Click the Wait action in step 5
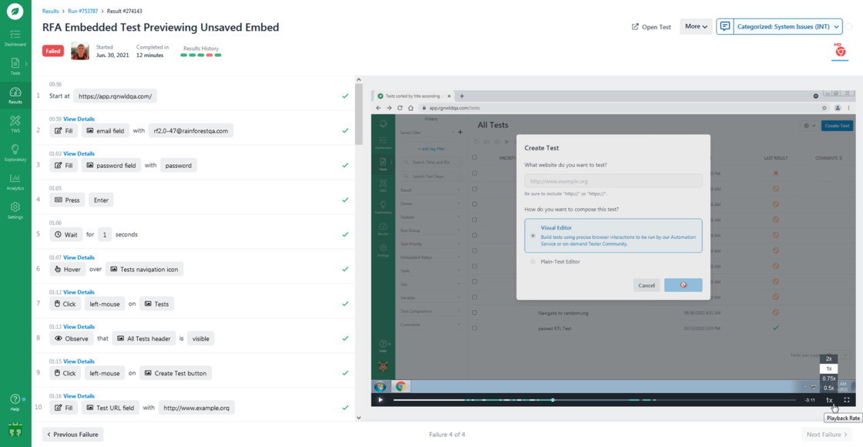This screenshot has height=447, width=863. coord(65,235)
